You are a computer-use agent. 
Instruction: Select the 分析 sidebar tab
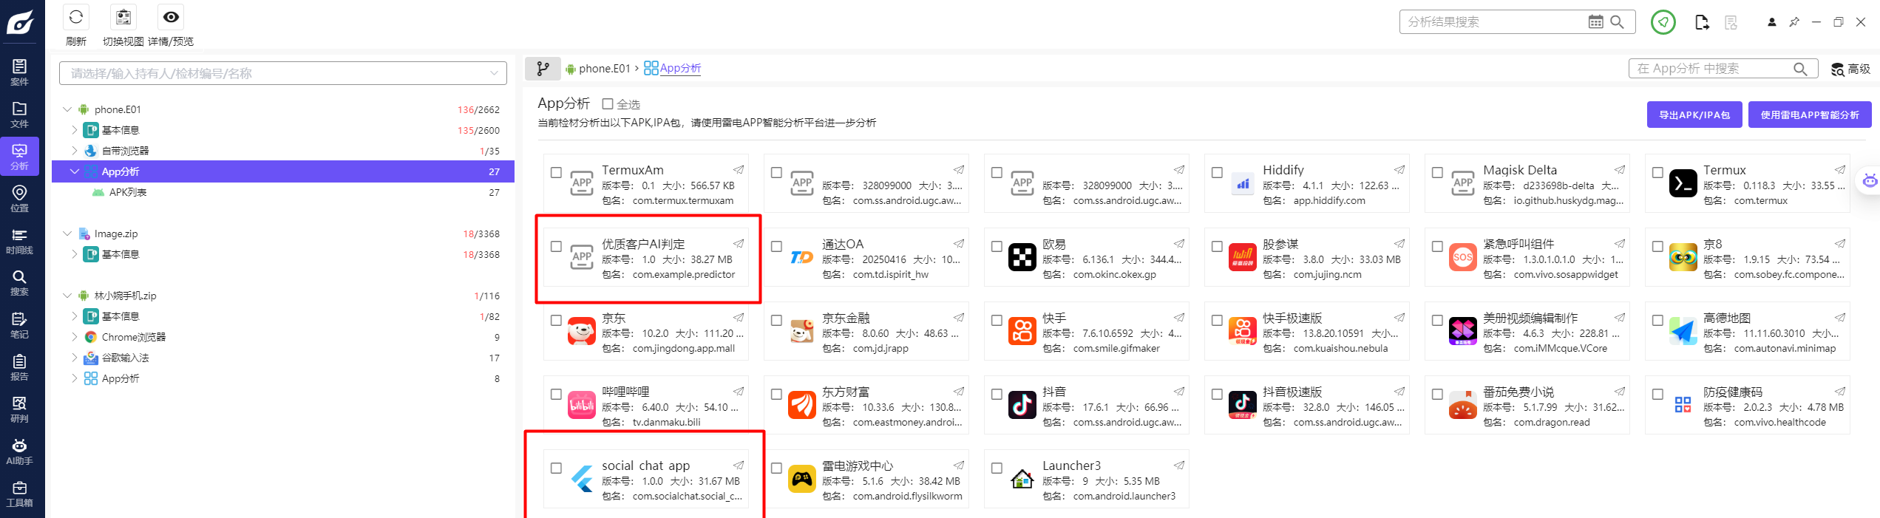click(x=20, y=157)
